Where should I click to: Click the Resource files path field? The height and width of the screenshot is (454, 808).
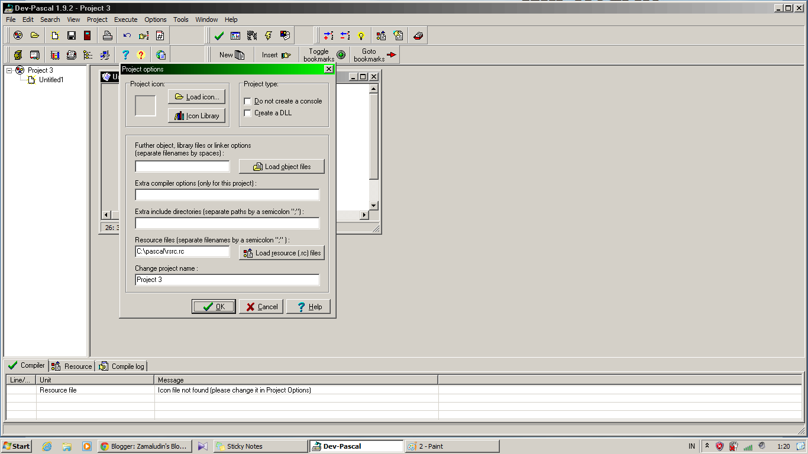pyautogui.click(x=182, y=252)
